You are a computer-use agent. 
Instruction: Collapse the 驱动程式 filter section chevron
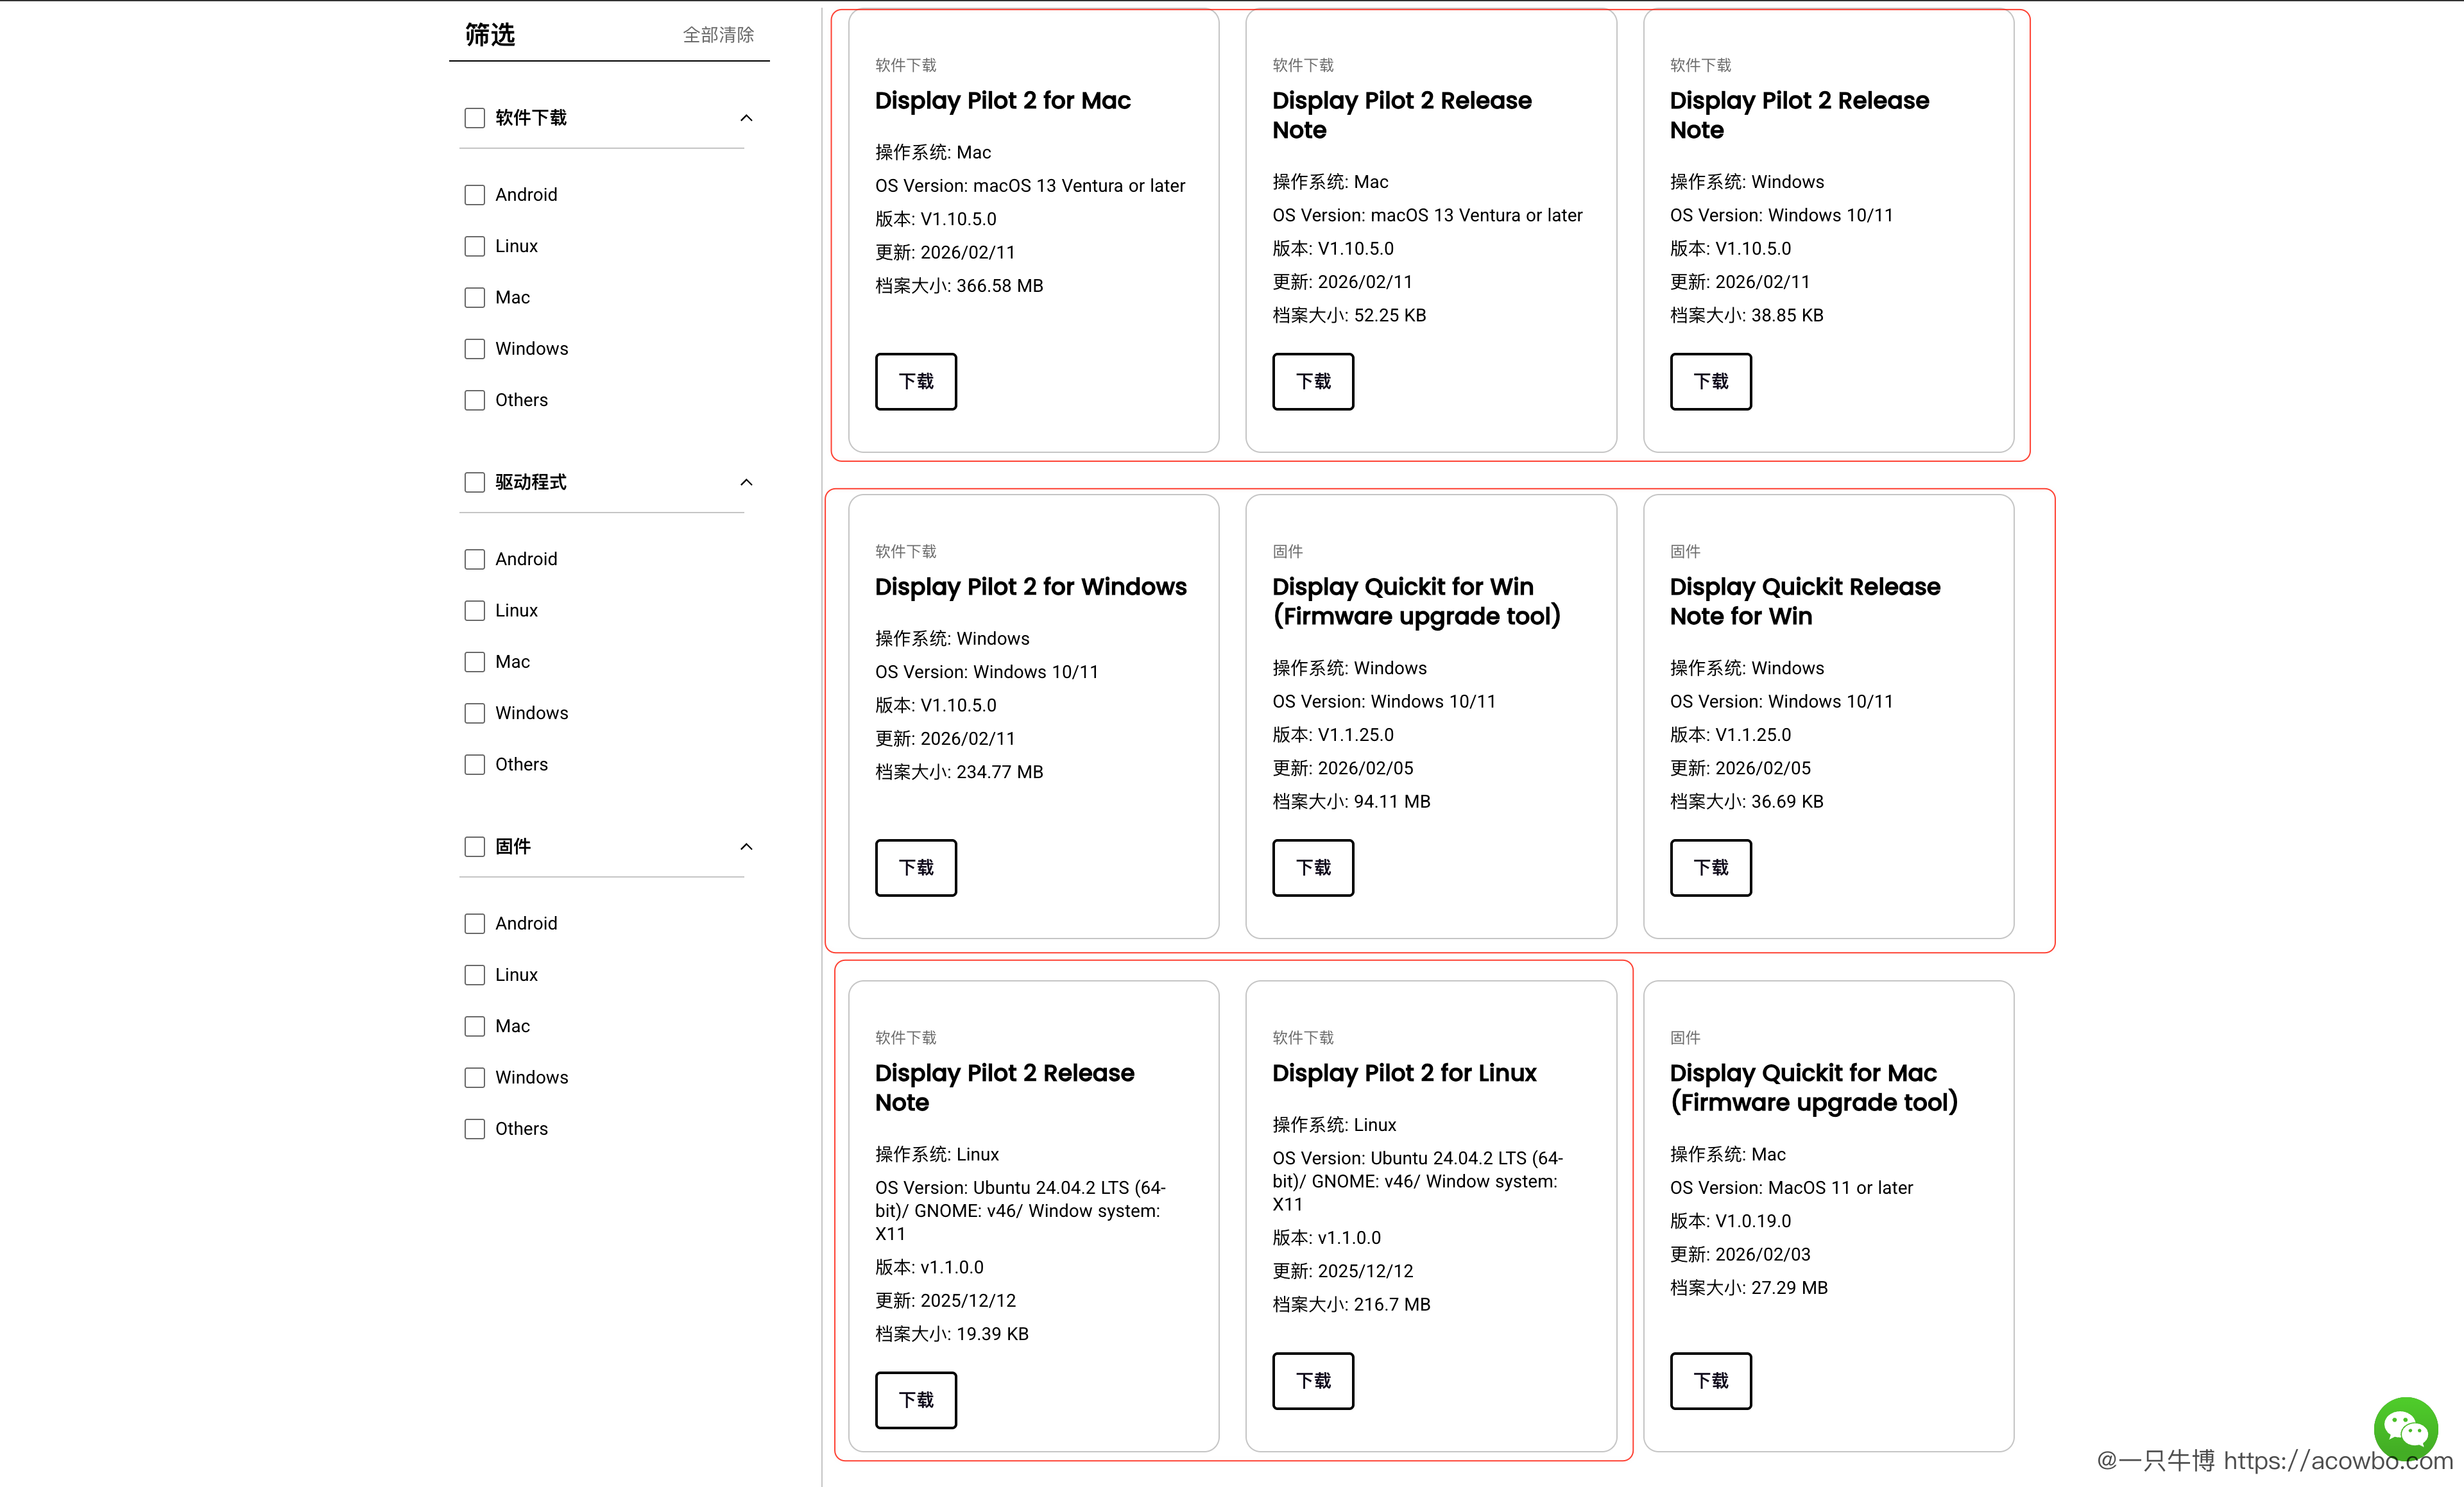tap(746, 482)
